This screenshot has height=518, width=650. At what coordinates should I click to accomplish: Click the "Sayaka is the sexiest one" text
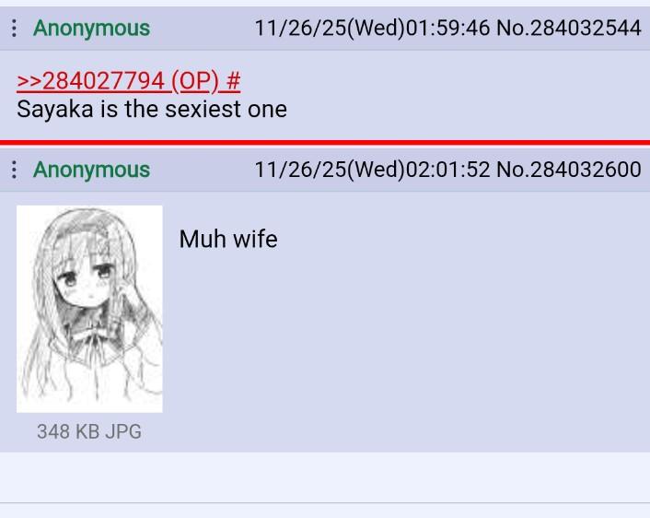point(152,110)
